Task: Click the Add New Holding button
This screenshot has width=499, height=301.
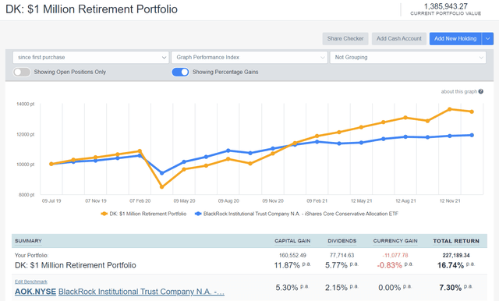Action: click(455, 39)
